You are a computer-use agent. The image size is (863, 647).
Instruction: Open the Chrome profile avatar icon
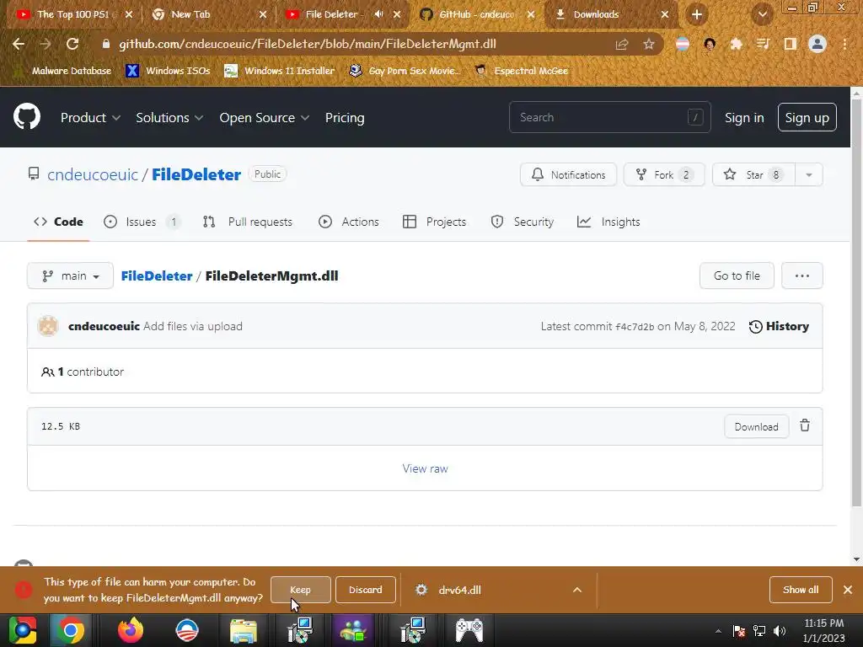tap(817, 44)
